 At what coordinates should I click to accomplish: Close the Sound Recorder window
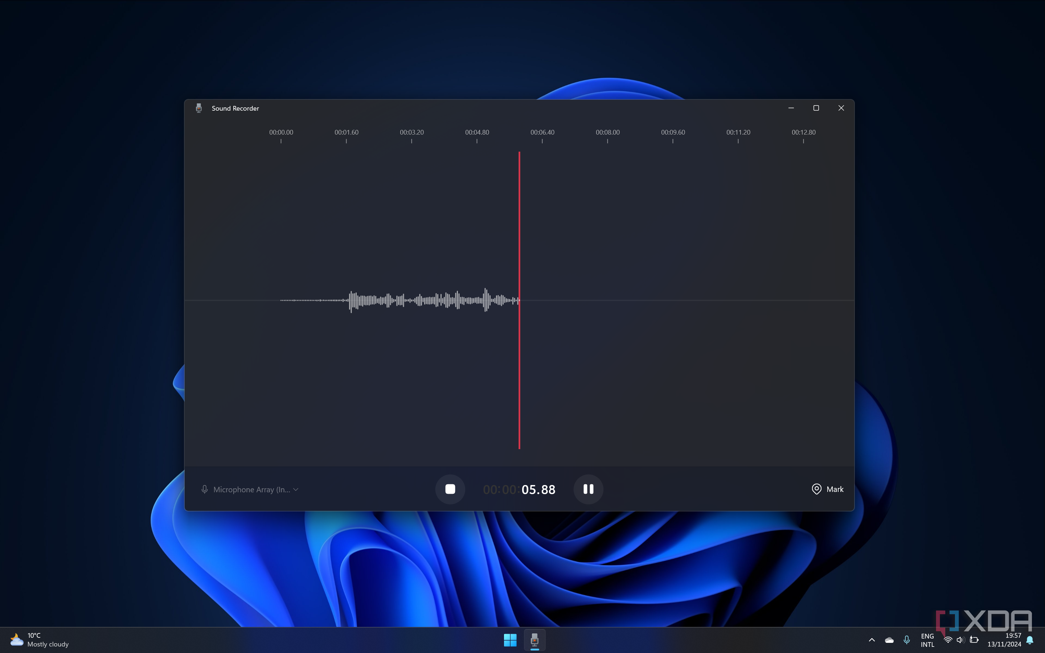coord(841,108)
